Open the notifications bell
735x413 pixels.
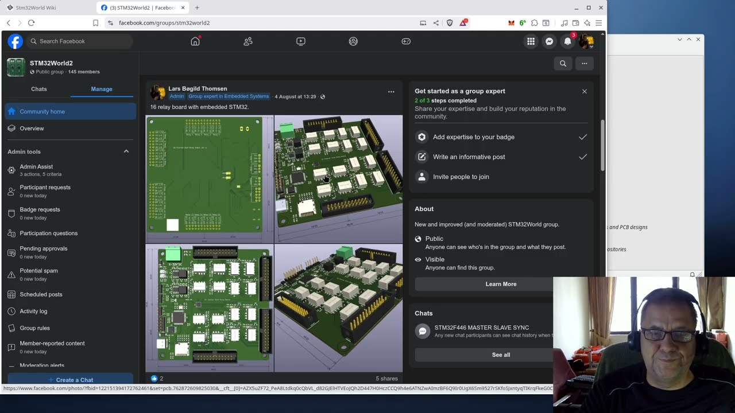tap(567, 41)
